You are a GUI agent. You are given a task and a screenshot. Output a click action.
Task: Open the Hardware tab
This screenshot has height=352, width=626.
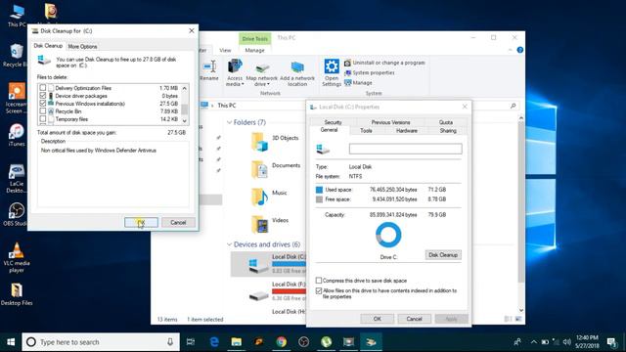tap(407, 130)
